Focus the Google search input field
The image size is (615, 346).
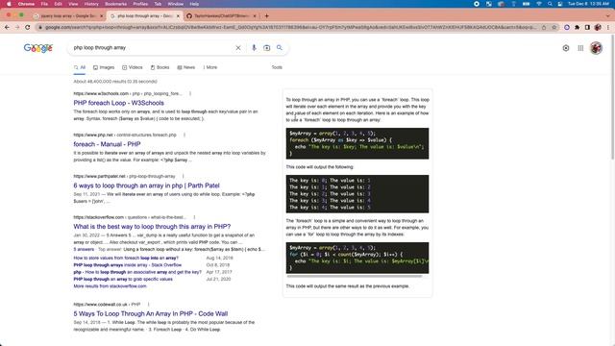(x=152, y=48)
